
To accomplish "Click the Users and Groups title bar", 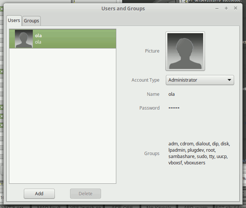I will (x=123, y=8).
